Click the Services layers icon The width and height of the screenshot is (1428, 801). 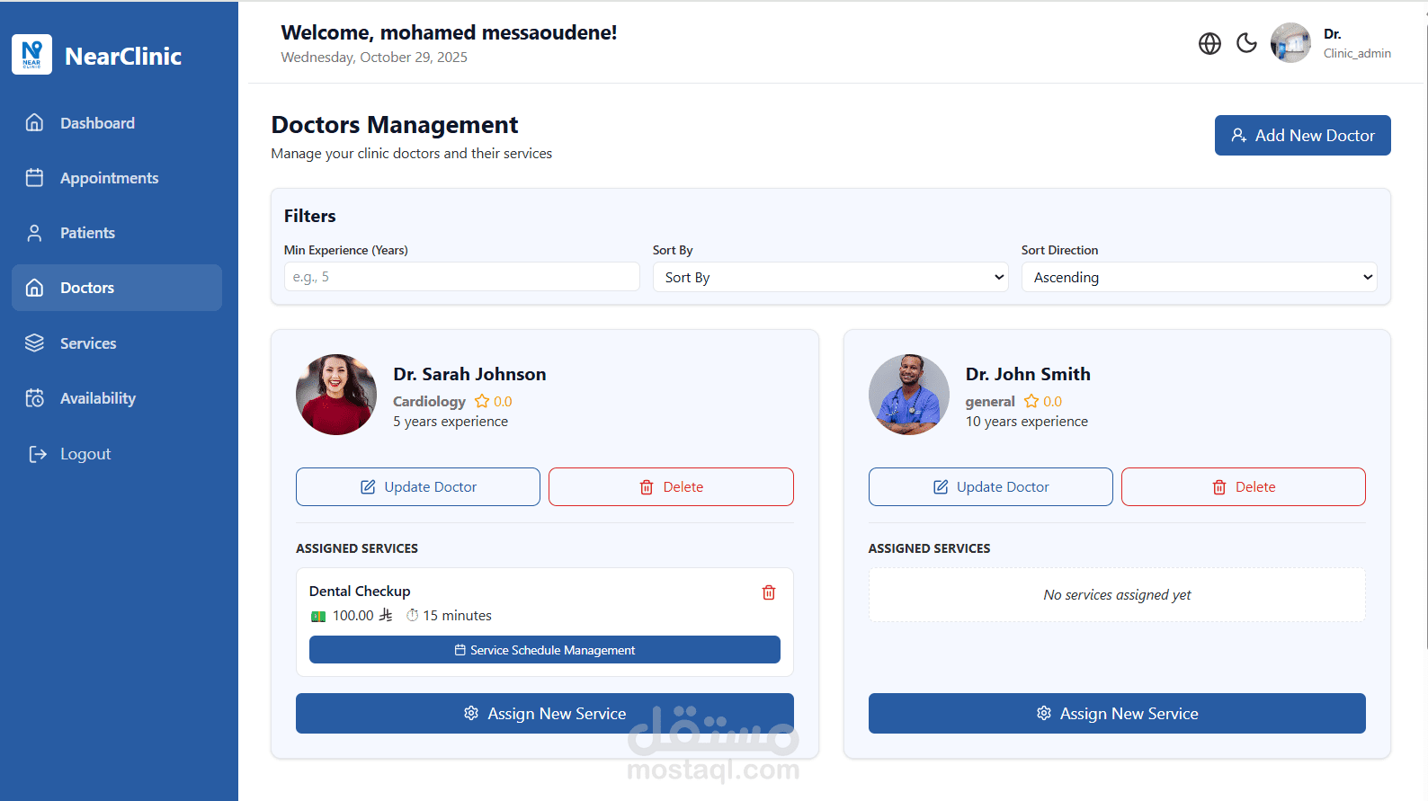click(34, 343)
